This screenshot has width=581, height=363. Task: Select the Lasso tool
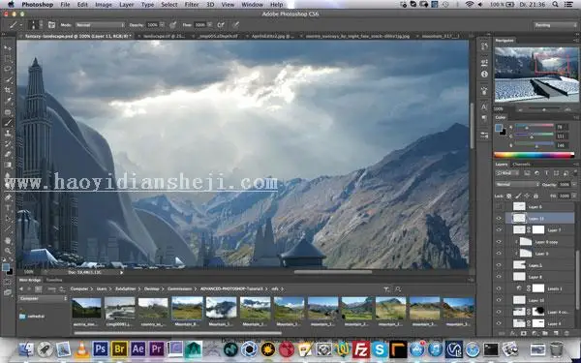[8, 69]
